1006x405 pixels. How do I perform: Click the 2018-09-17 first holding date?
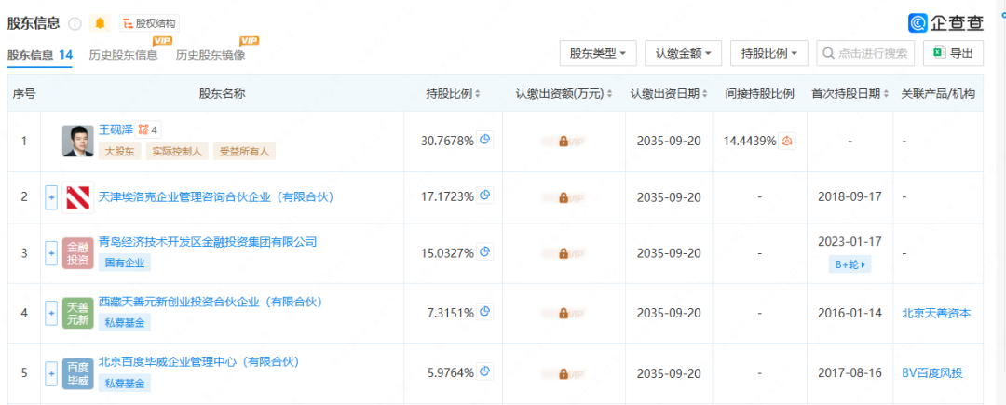point(850,196)
